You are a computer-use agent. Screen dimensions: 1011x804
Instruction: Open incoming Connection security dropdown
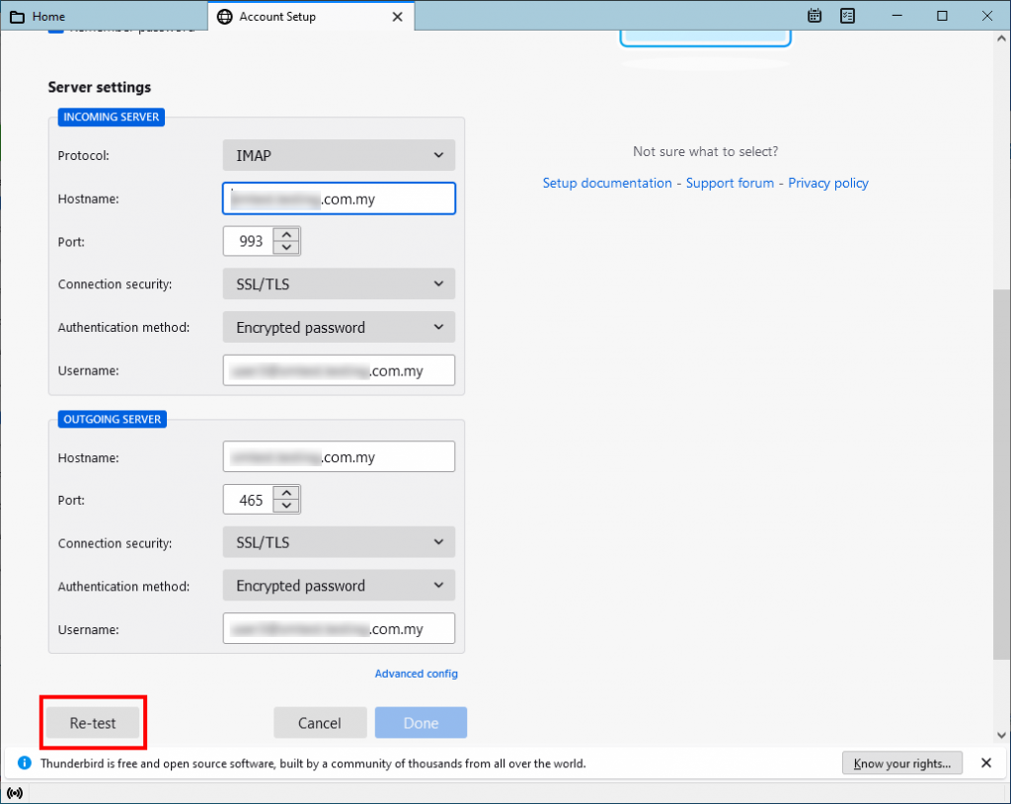click(339, 283)
